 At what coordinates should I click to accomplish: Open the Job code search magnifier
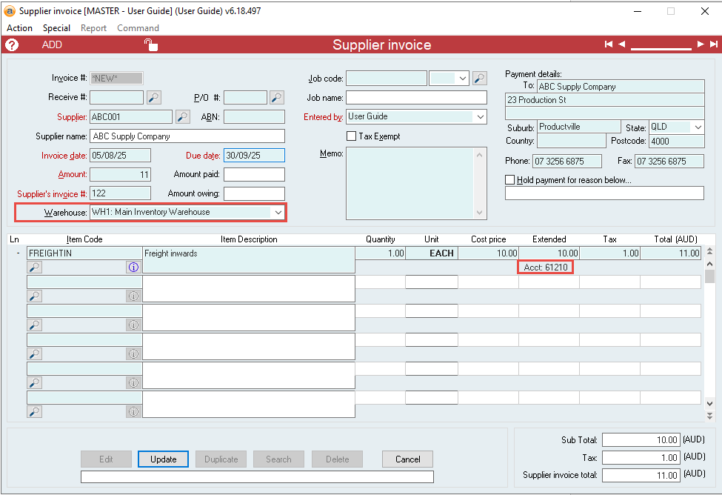click(480, 78)
